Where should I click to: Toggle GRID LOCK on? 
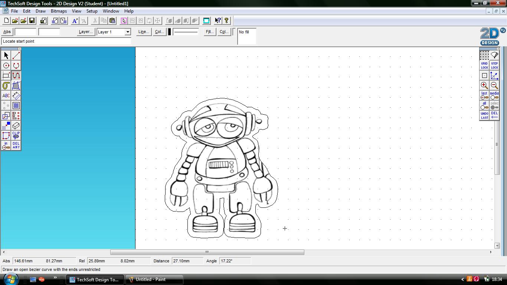(x=484, y=65)
